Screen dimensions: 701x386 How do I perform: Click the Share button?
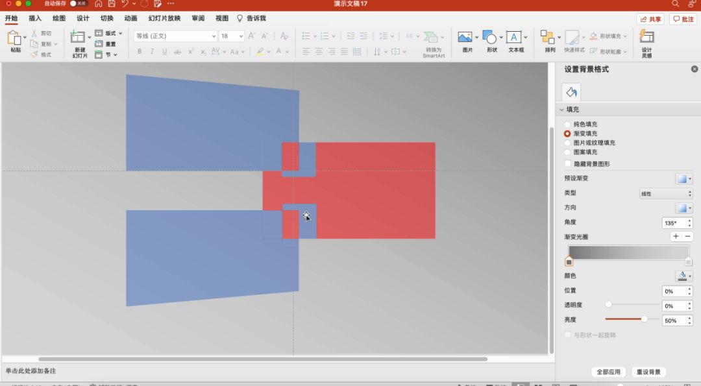pos(650,19)
